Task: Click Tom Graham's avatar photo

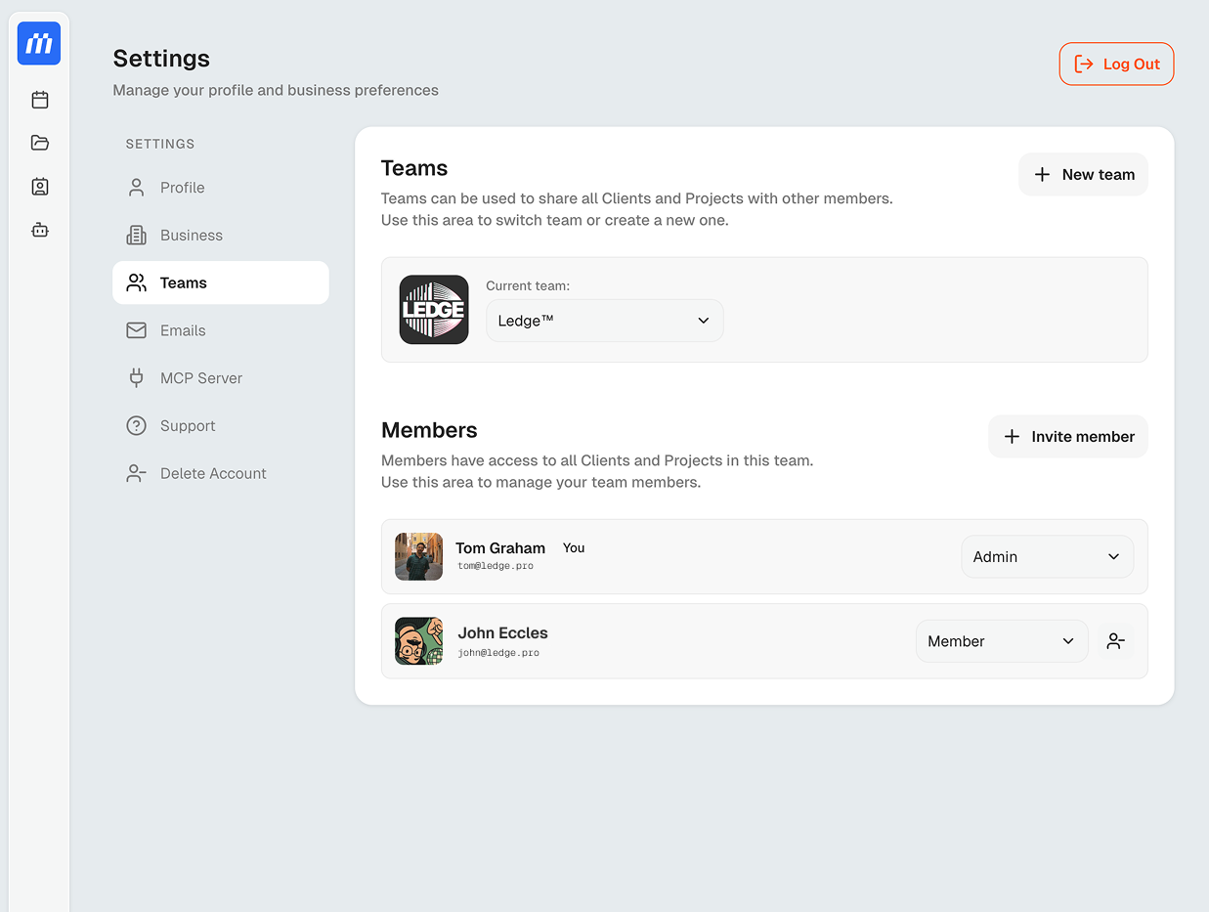Action: (418, 556)
